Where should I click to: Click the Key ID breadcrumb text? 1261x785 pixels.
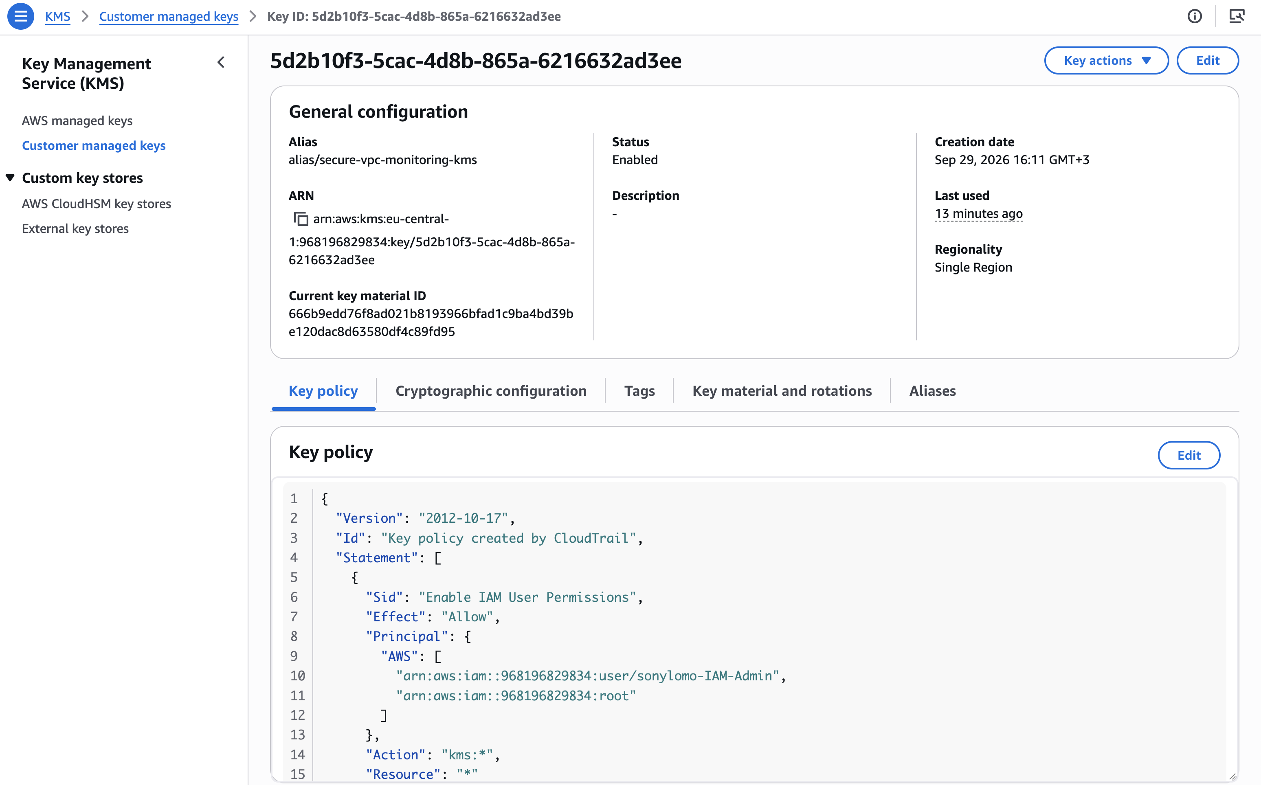[x=414, y=16]
